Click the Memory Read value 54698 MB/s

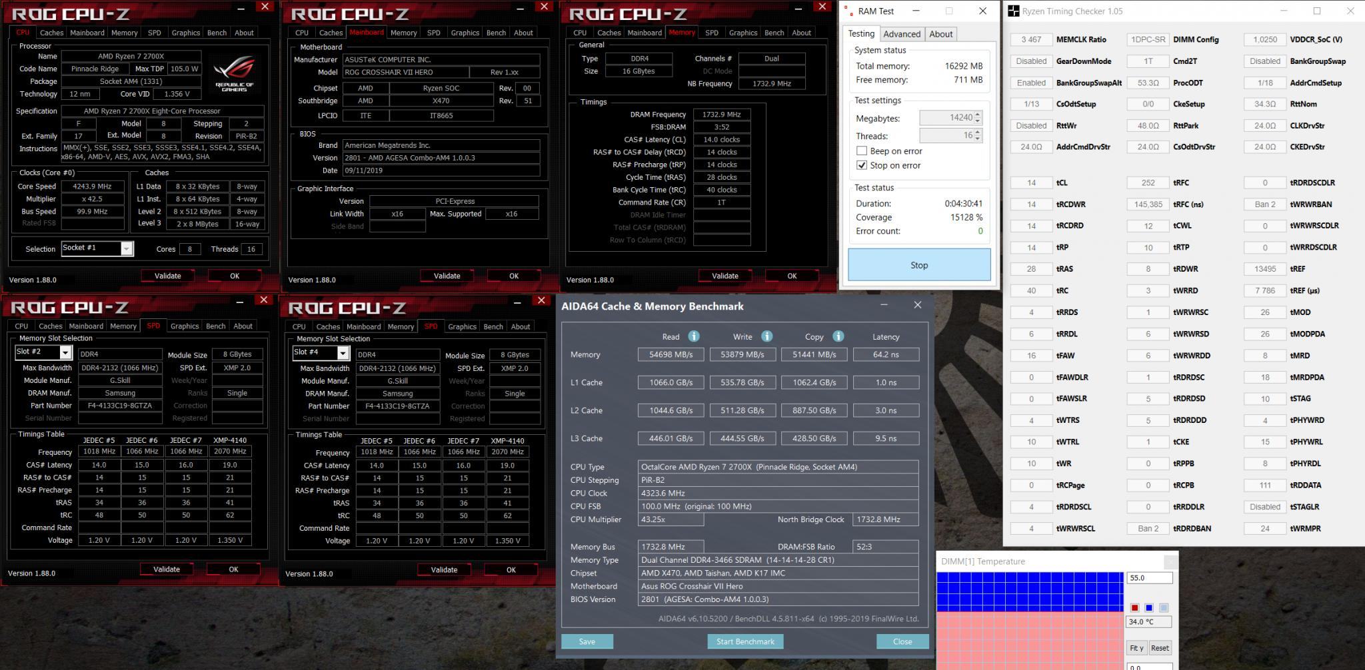(671, 354)
